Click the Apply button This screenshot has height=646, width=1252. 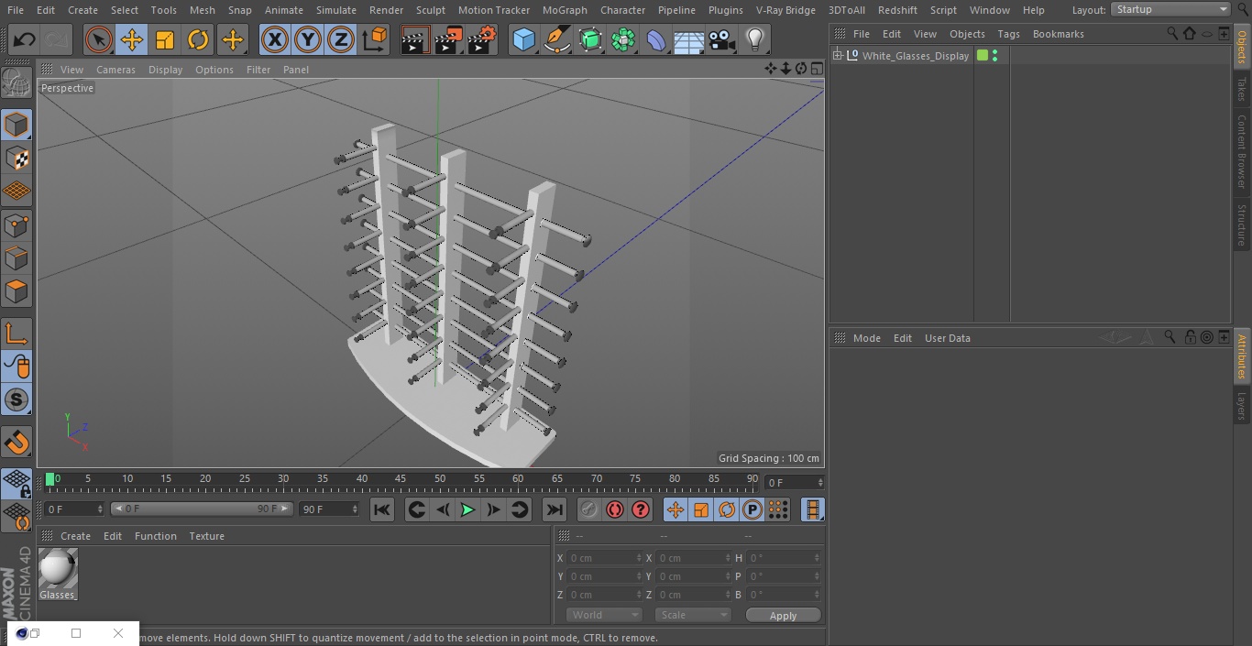tap(783, 616)
